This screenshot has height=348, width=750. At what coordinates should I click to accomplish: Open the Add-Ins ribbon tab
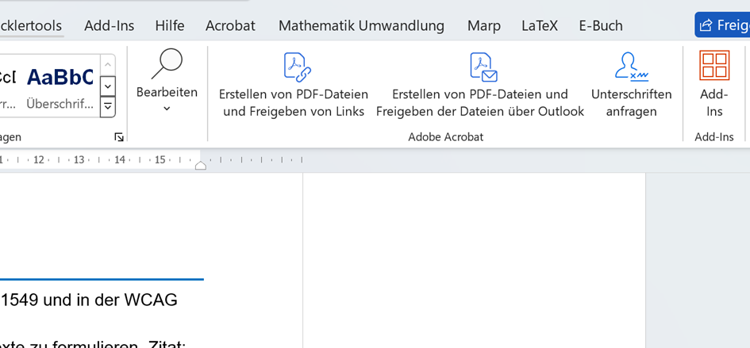click(x=109, y=25)
